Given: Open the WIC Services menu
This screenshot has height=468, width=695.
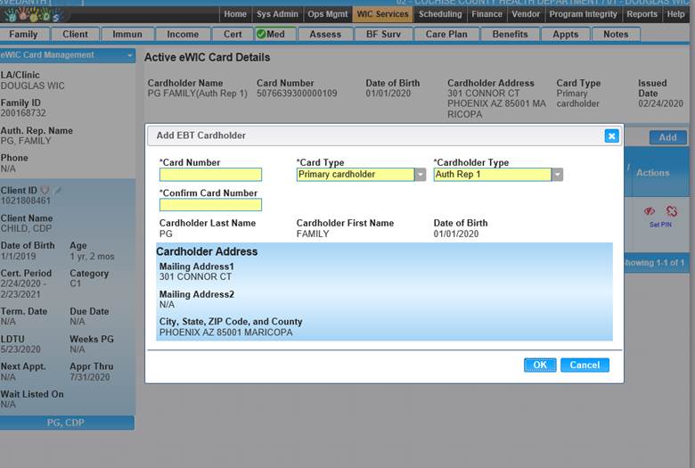Looking at the screenshot, I should point(381,14).
